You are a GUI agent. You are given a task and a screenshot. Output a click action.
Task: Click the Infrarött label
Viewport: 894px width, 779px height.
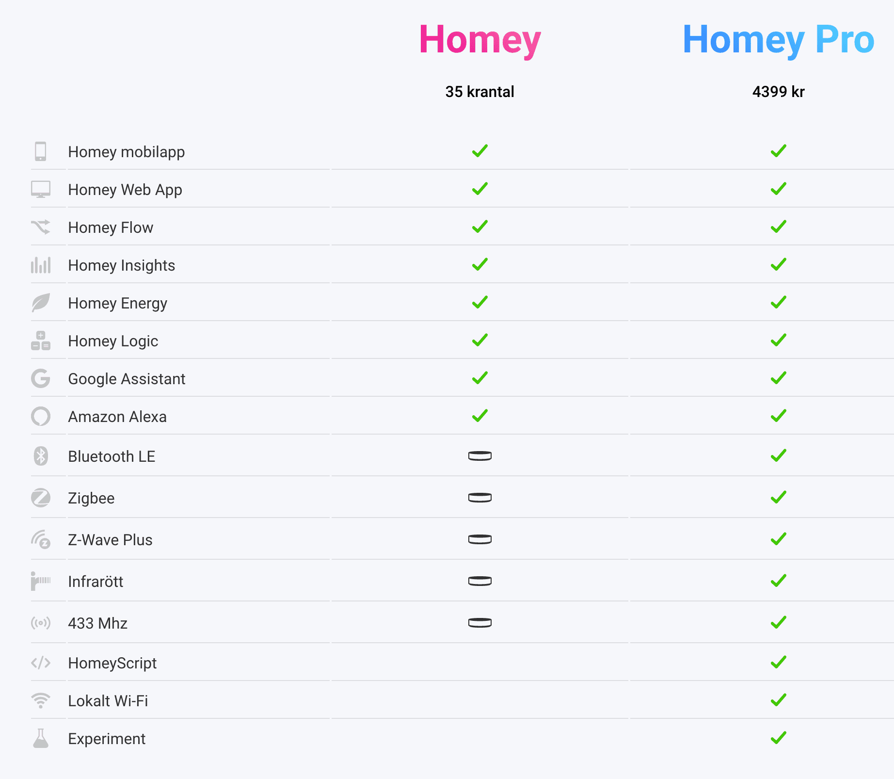96,582
